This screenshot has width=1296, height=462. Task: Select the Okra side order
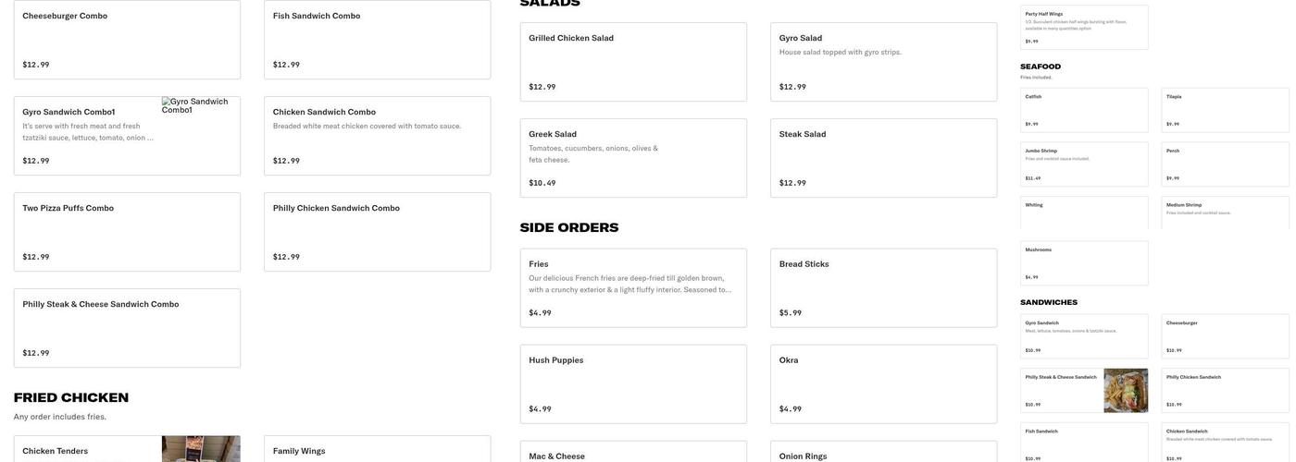coord(883,384)
